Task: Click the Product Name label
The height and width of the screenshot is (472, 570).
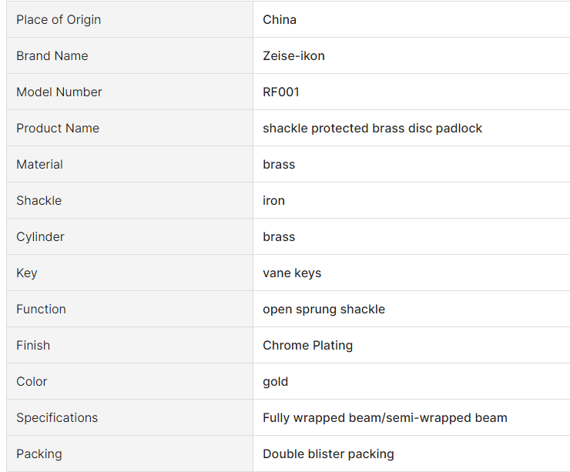Action: [x=58, y=129]
